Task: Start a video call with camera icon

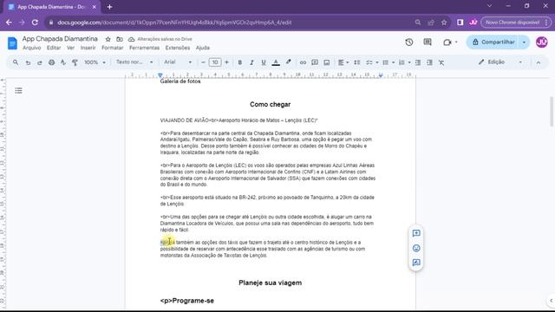Action: pos(447,42)
